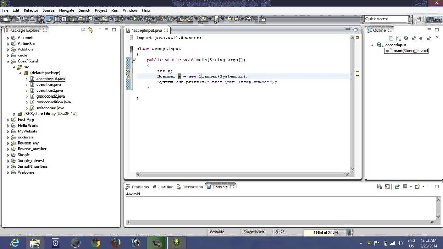Toggle Show Whitespace Characters pilcrow icon
This screenshot has height=249, width=443.
(x=64, y=19)
